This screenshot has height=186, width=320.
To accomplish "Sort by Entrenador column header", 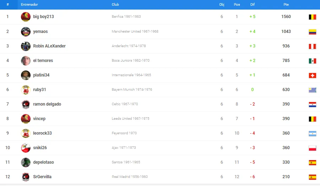I will (x=29, y=5).
